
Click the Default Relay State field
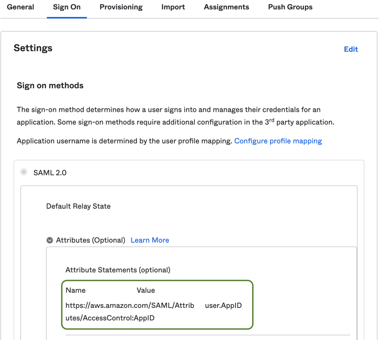[x=78, y=206]
